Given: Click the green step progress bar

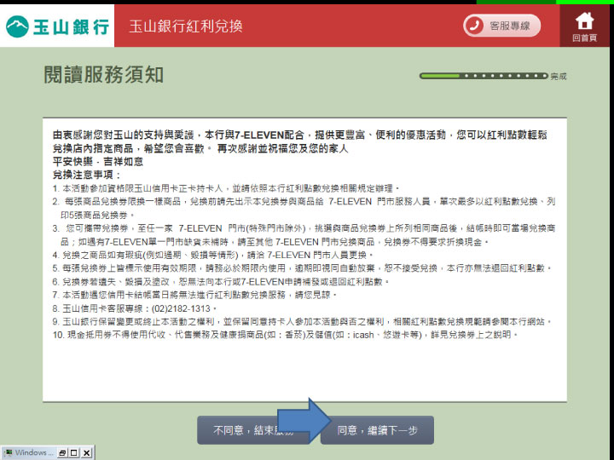Looking at the screenshot, I should coord(484,76).
